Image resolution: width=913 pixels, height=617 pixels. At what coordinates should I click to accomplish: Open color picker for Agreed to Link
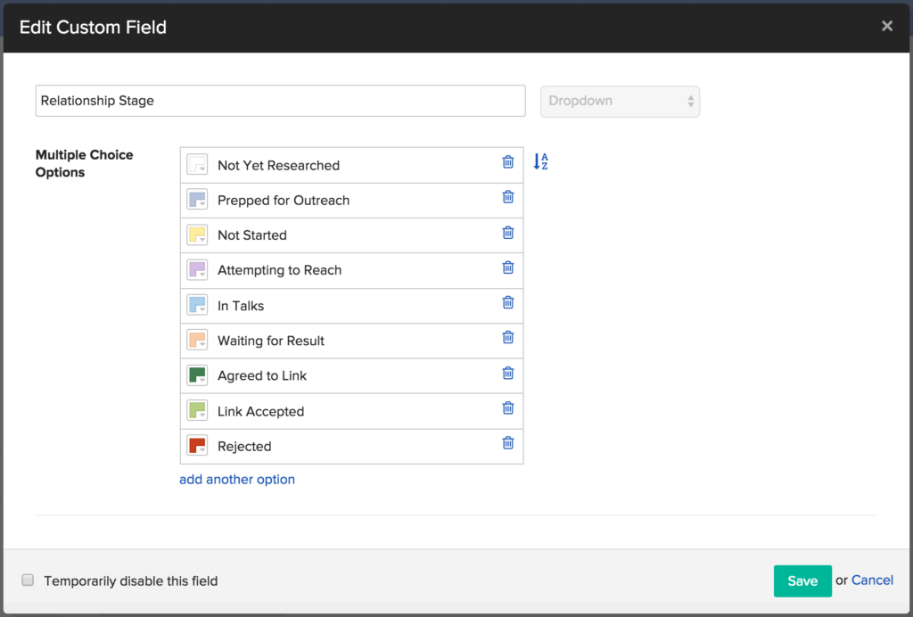(x=197, y=375)
